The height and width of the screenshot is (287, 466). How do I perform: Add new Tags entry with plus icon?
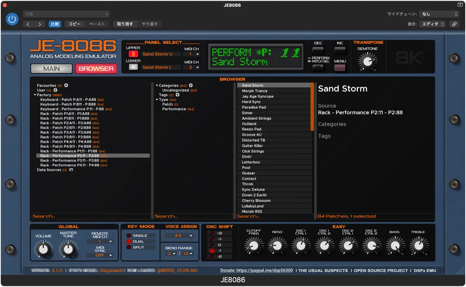click(x=177, y=95)
